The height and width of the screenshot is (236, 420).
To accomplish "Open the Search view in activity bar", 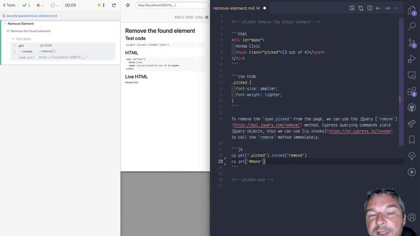I will pyautogui.click(x=412, y=26).
